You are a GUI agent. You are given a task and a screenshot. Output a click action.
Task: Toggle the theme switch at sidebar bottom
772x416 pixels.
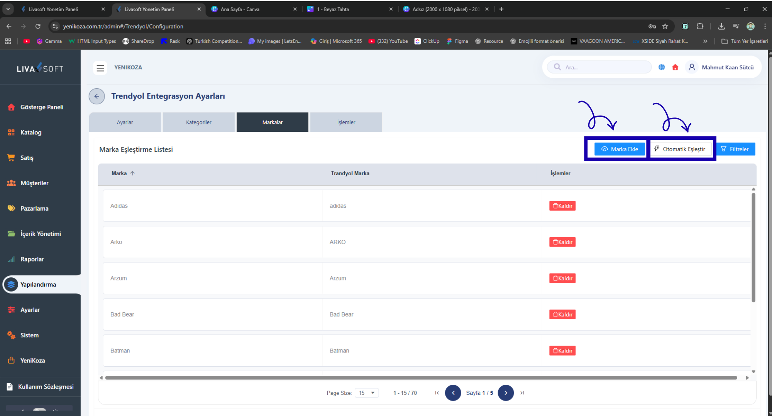point(39,410)
